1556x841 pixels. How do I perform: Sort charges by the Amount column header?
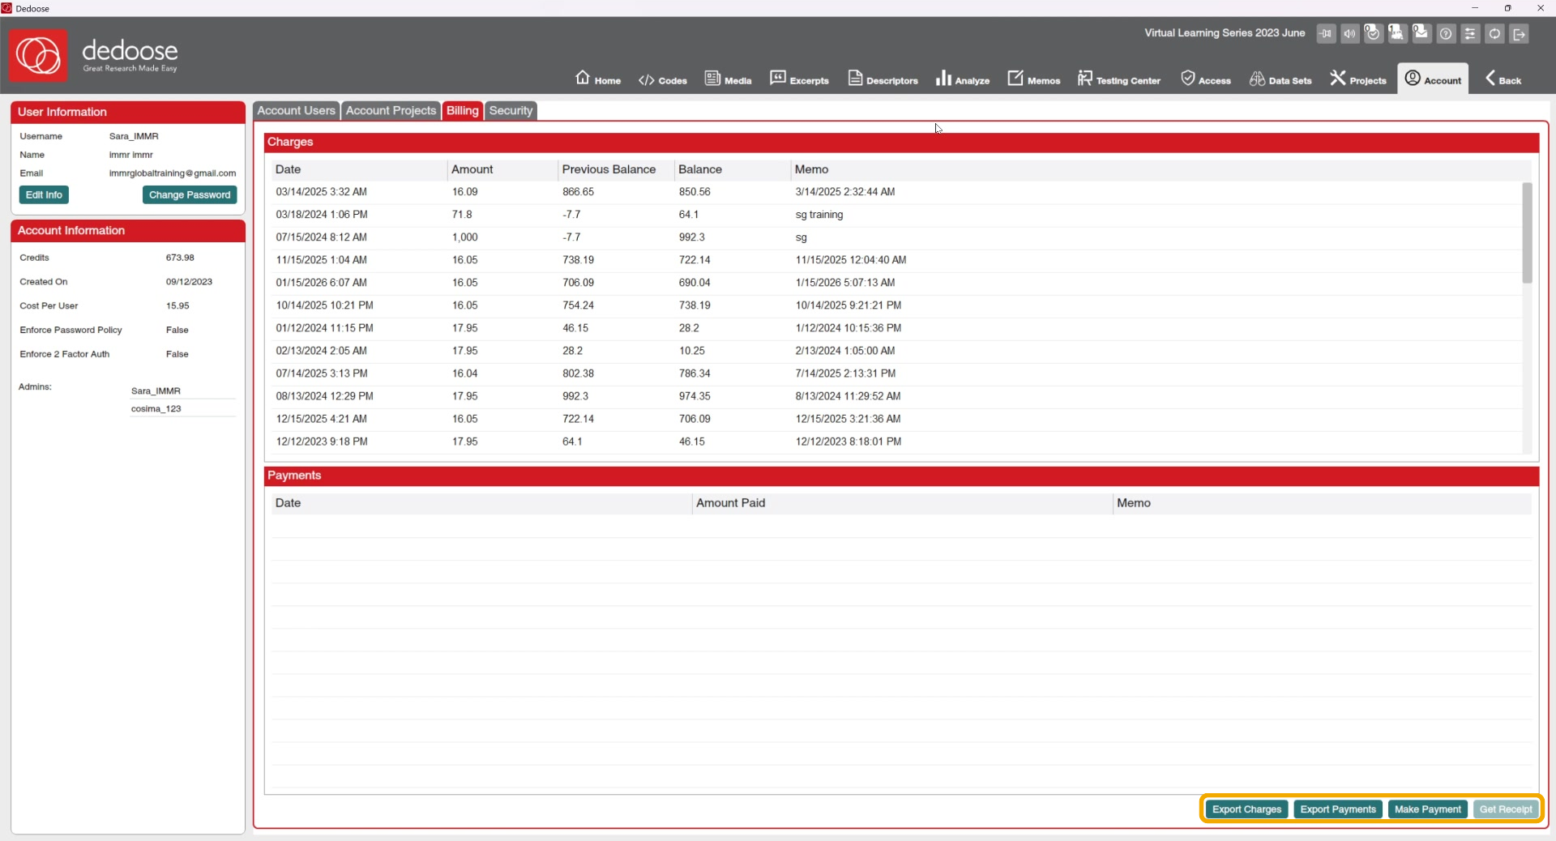502,169
